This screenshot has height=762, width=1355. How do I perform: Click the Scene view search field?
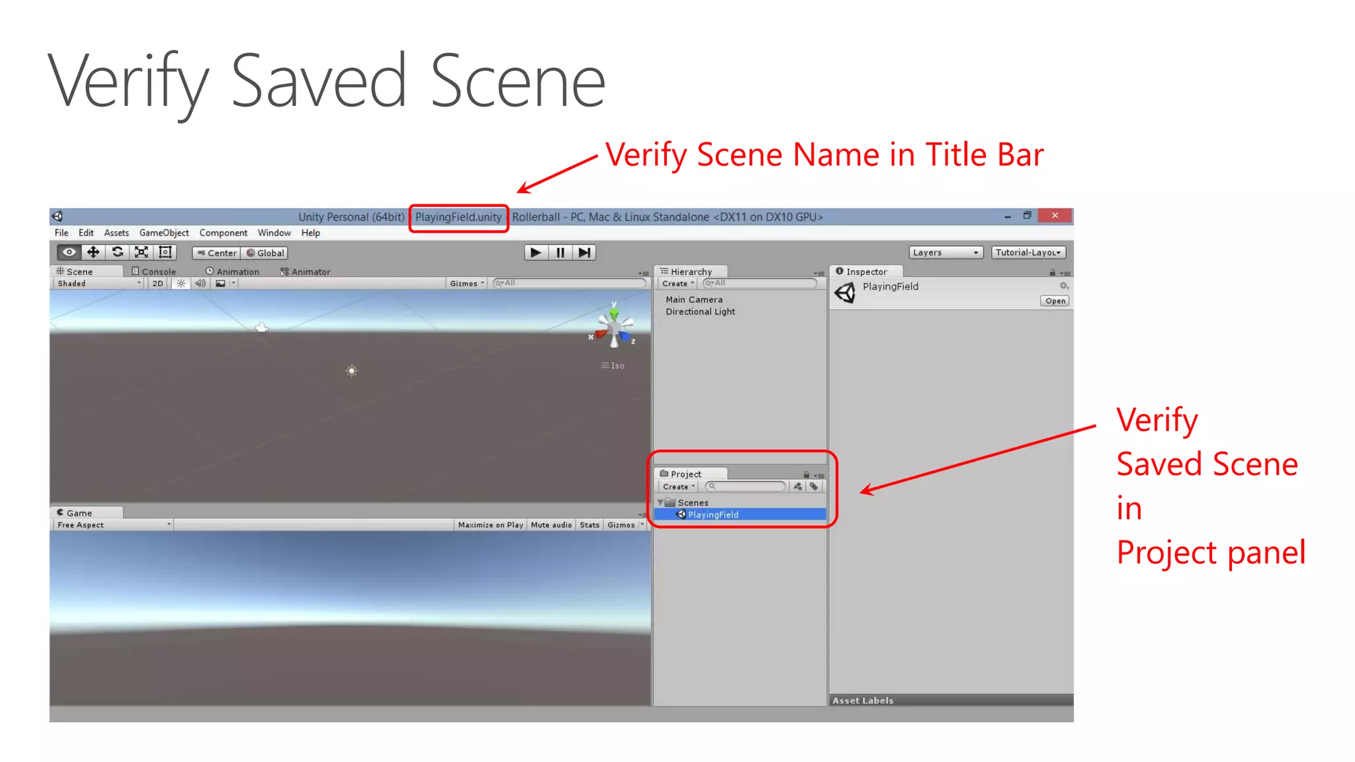tap(569, 283)
